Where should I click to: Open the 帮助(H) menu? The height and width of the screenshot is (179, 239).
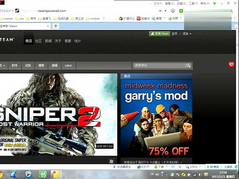(x=205, y=3)
